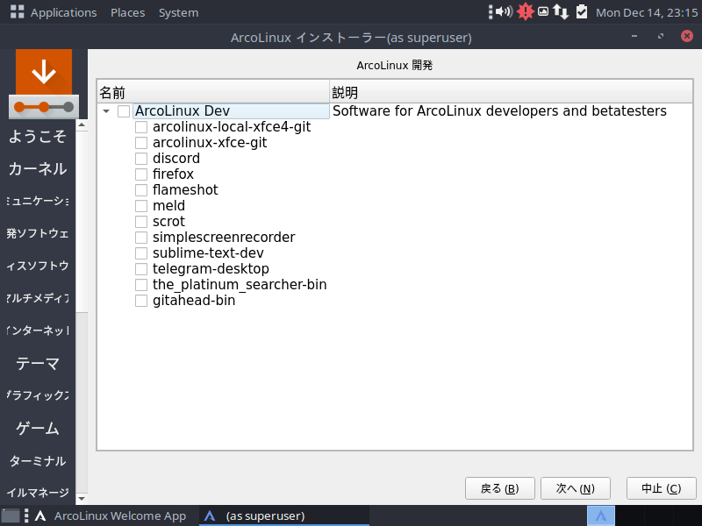The width and height of the screenshot is (702, 526).
Task: Open the Places menu
Action: click(x=127, y=12)
